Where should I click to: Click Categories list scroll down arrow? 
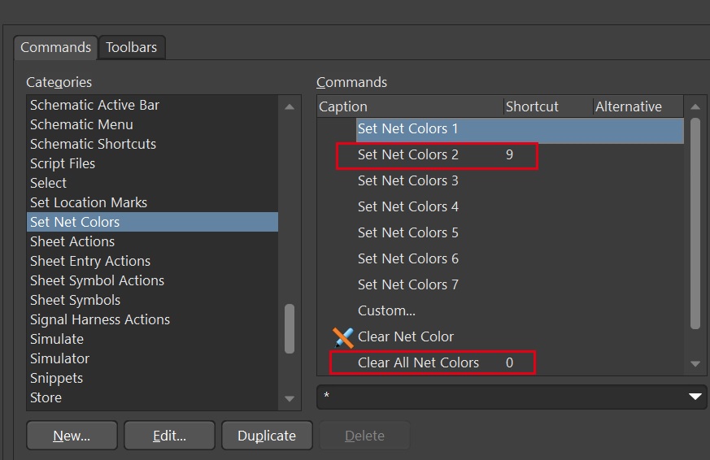pos(290,398)
